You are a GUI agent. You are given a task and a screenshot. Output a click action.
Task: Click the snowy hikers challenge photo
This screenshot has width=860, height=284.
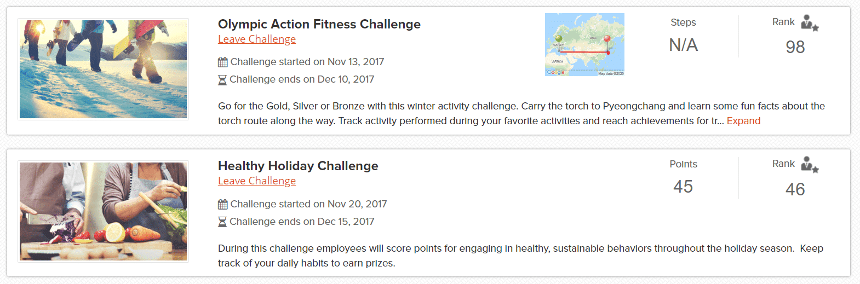103,69
